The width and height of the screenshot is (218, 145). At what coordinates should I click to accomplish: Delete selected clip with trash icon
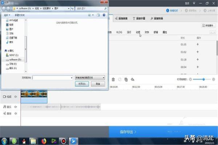click(x=113, y=79)
